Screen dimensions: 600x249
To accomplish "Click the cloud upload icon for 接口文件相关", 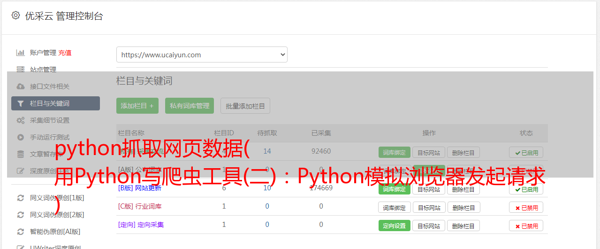I will point(20,86).
